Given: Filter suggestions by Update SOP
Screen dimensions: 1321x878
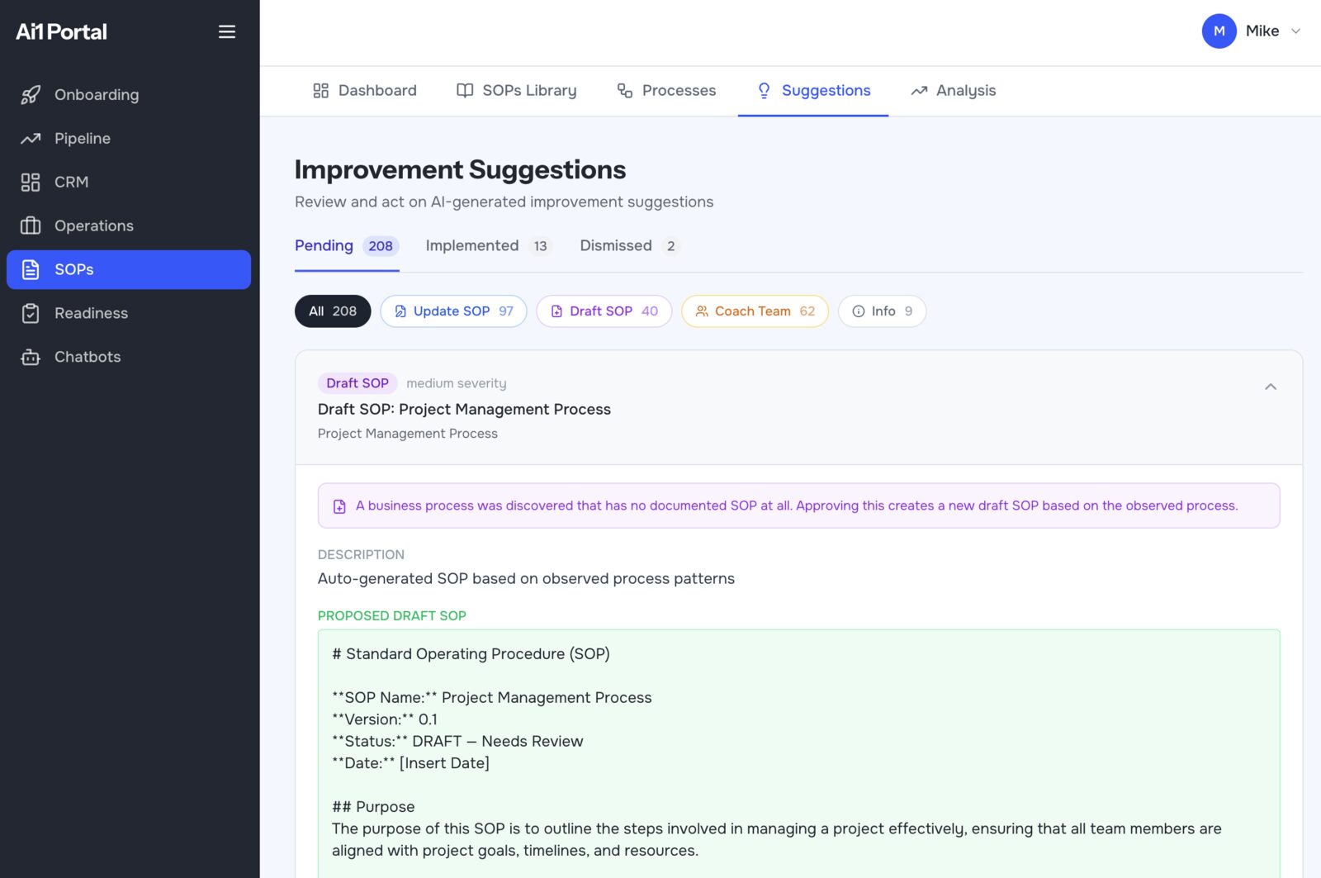Looking at the screenshot, I should pyautogui.click(x=453, y=311).
